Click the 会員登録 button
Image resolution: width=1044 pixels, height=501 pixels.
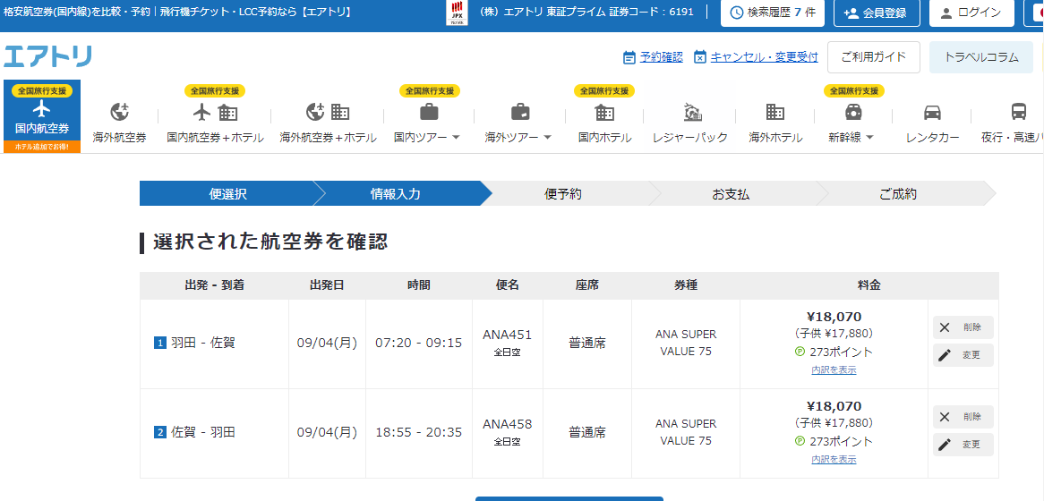point(877,13)
